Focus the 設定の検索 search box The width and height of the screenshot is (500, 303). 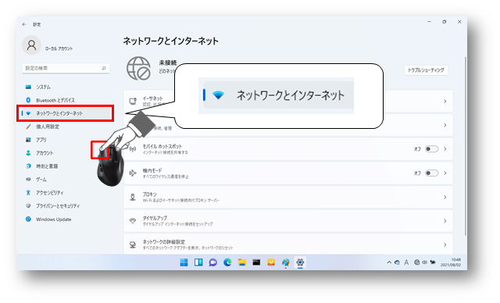coord(66,68)
